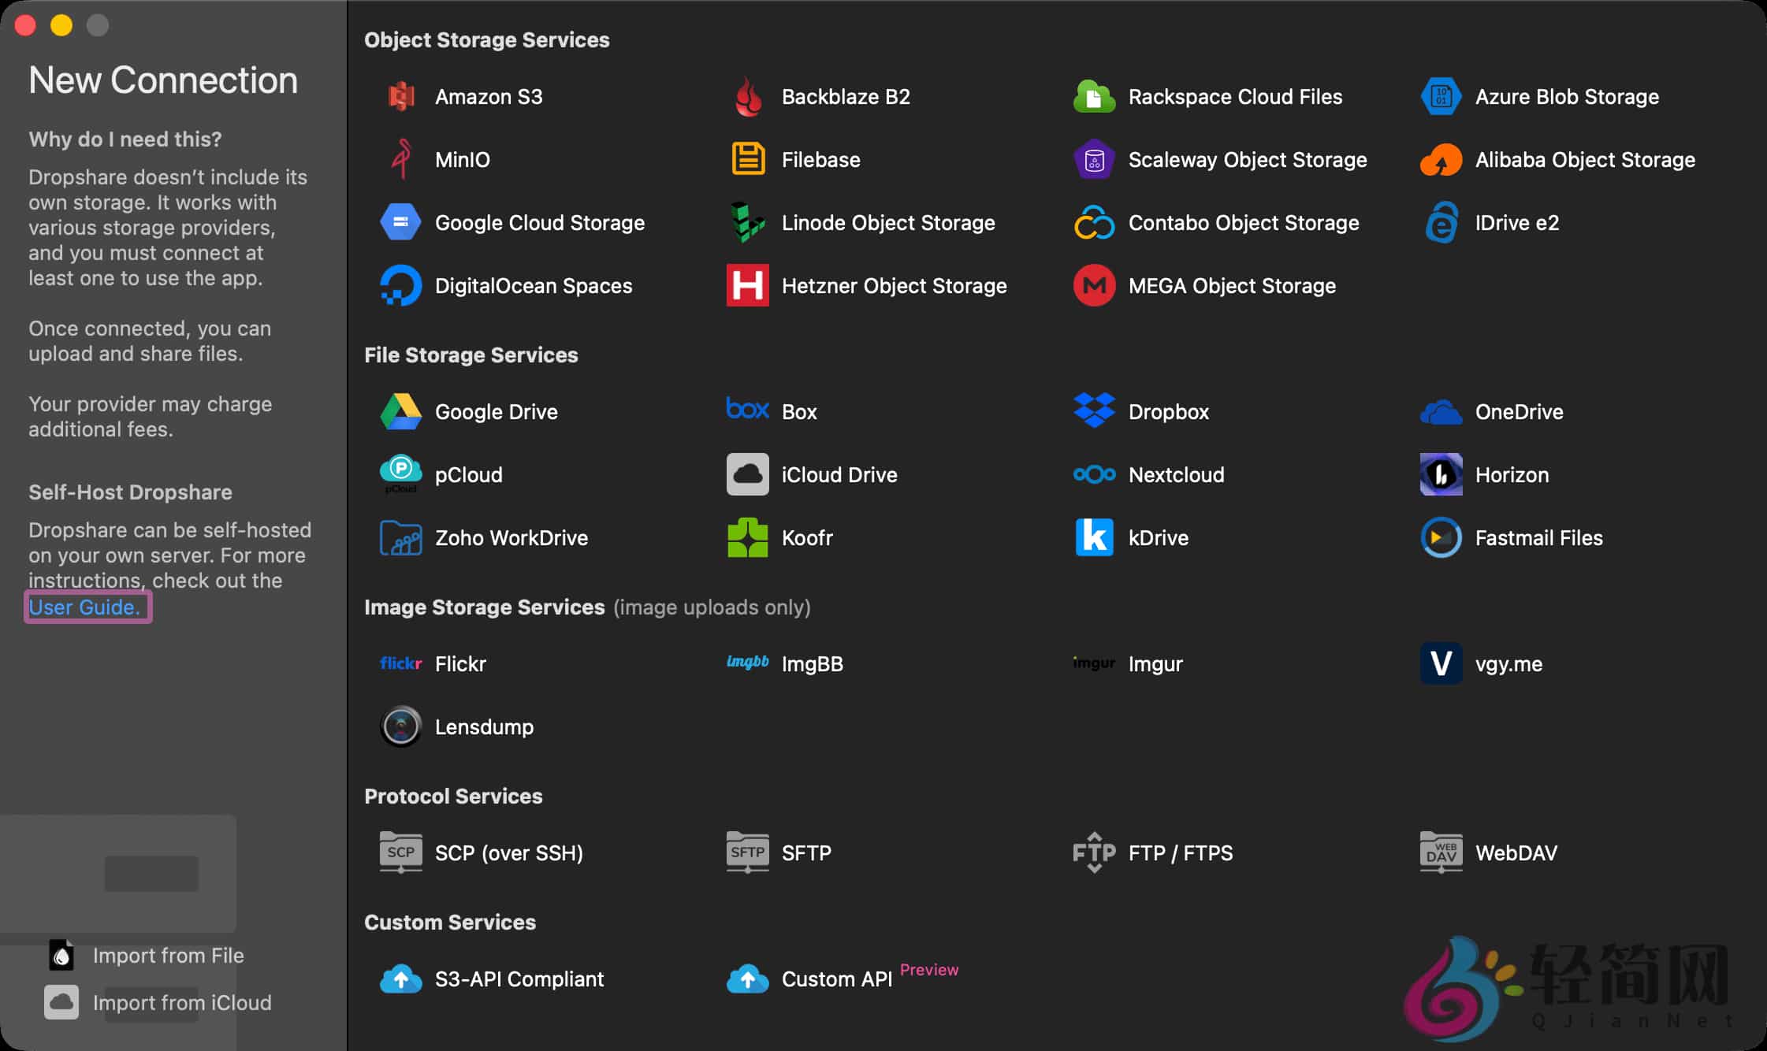
Task: Click the Koofr green icon
Action: pyautogui.click(x=748, y=538)
